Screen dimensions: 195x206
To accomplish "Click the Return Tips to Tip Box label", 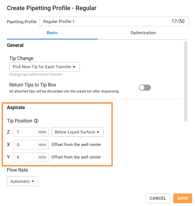I will pyautogui.click(x=33, y=85).
